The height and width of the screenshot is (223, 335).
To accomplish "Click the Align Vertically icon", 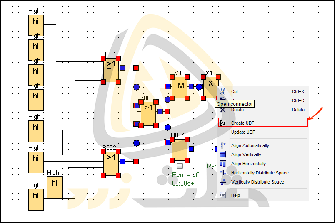I will tap(222, 154).
